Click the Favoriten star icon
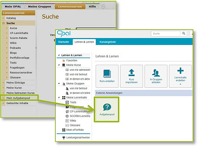Image resolution: width=198 pixels, height=147 pixels. pyautogui.click(x=64, y=61)
